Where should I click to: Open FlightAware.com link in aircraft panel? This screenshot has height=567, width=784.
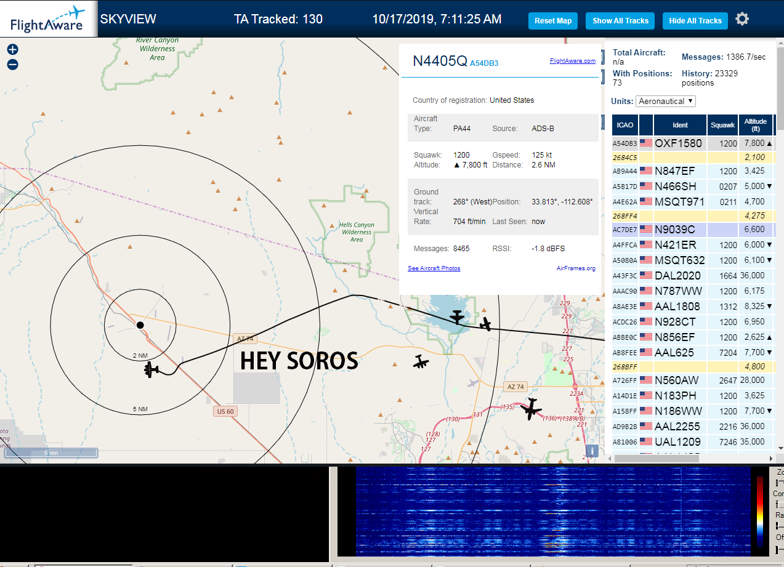[573, 60]
